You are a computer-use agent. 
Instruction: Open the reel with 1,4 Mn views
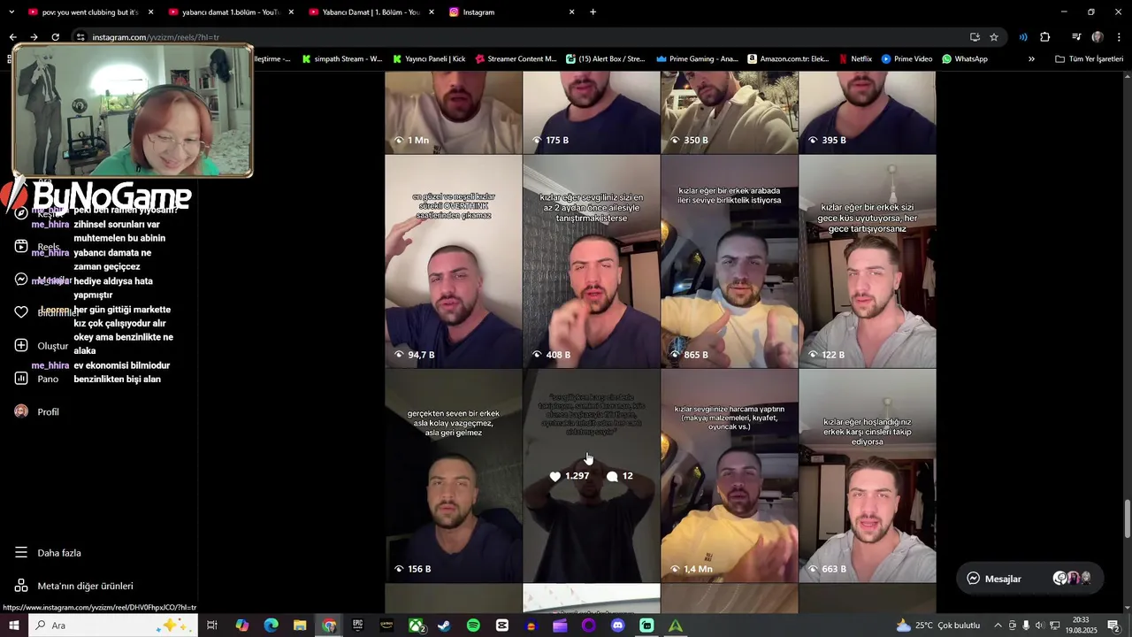coord(729,476)
